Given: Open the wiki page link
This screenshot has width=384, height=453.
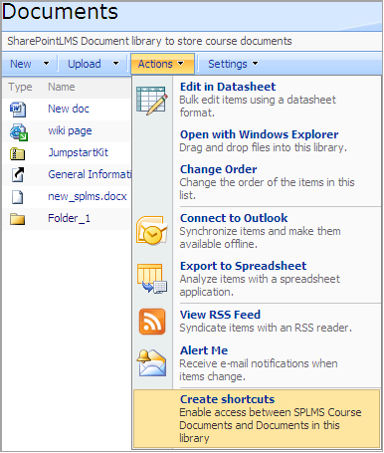Looking at the screenshot, I should 70,130.
